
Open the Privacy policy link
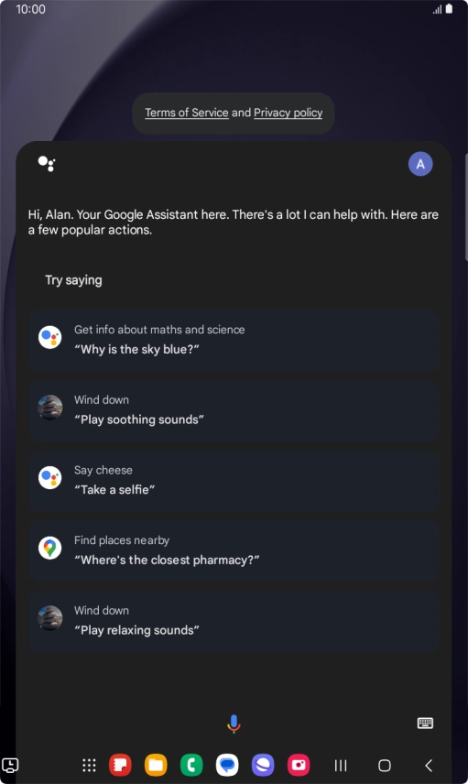point(288,113)
